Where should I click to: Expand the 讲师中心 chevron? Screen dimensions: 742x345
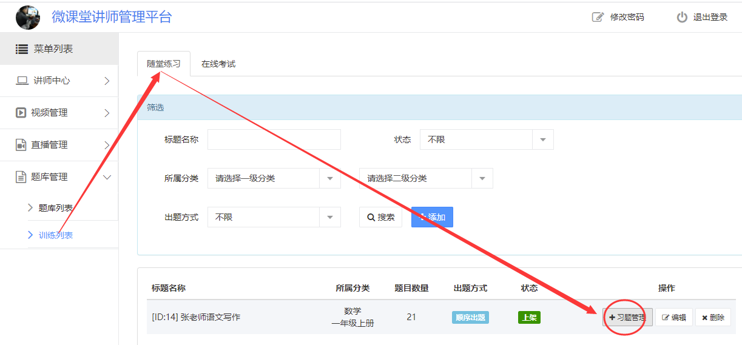[107, 81]
